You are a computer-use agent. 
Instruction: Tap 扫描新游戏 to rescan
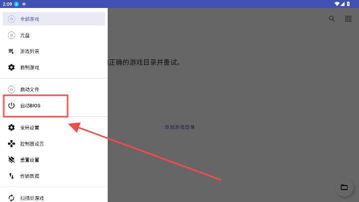54,198
